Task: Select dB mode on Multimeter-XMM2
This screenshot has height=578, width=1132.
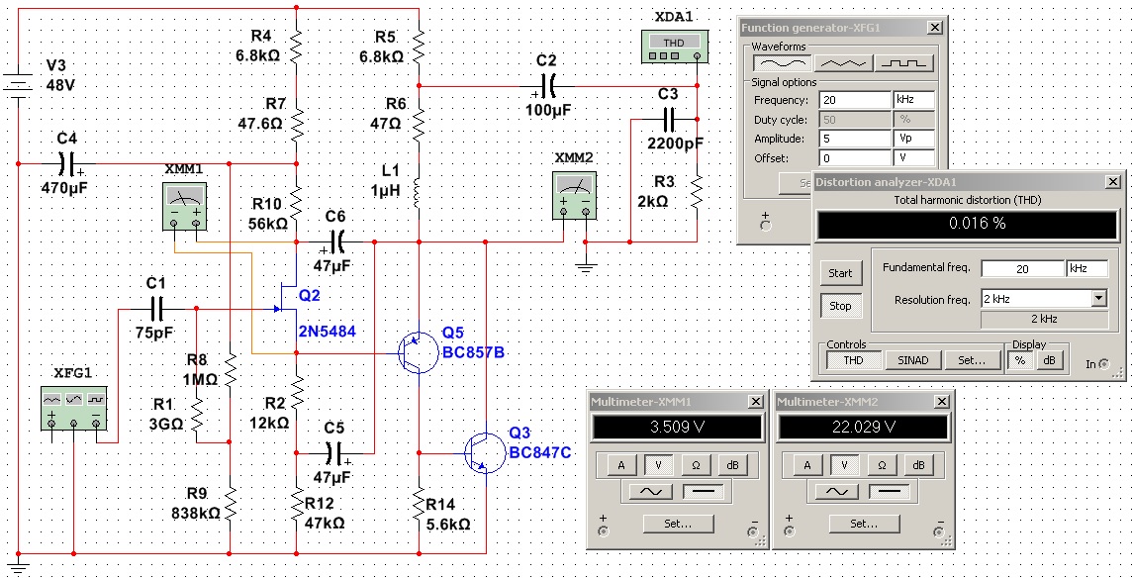Action: click(x=918, y=465)
